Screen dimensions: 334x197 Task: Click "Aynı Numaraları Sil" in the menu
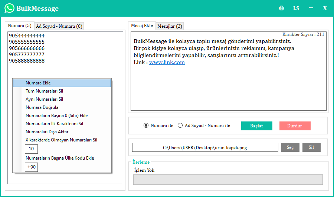tap(44, 99)
